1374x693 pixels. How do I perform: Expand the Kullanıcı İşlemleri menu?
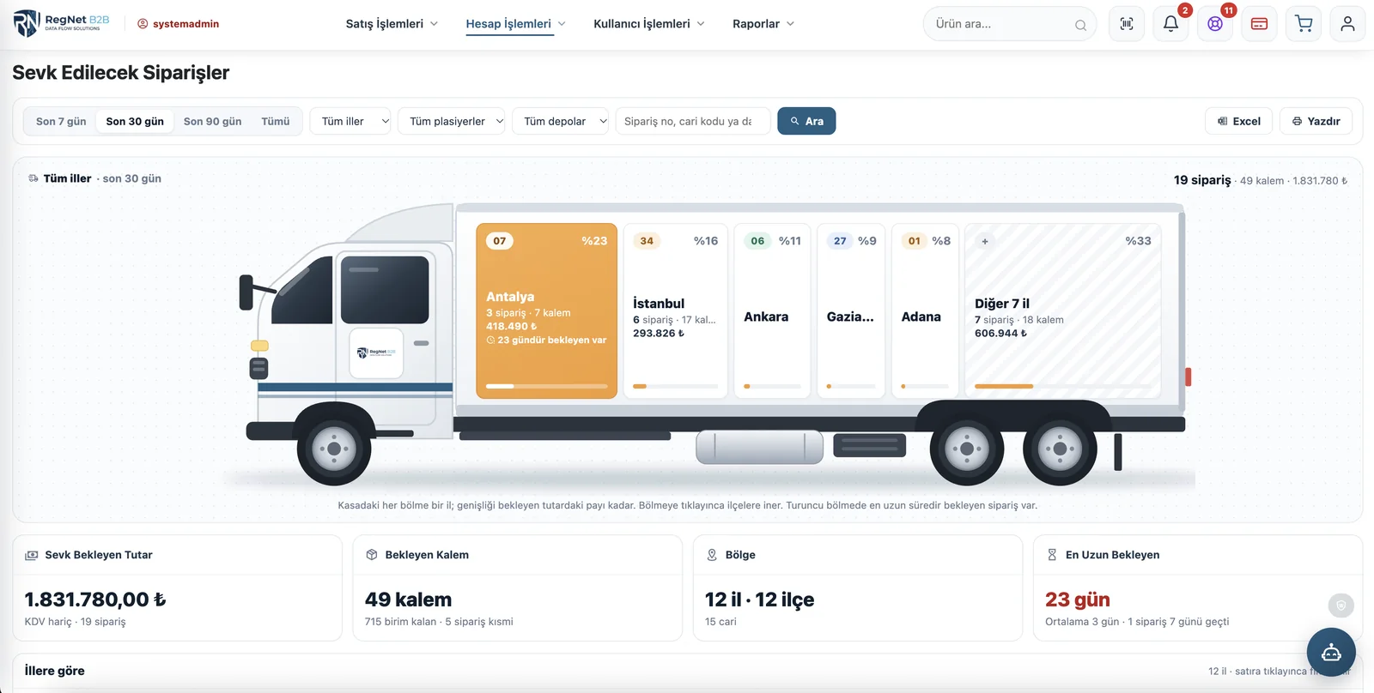click(649, 24)
